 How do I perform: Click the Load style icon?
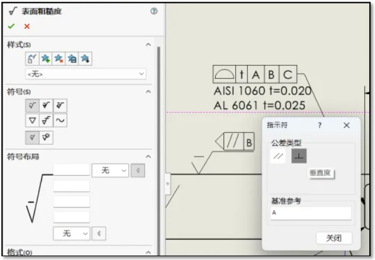[85, 58]
